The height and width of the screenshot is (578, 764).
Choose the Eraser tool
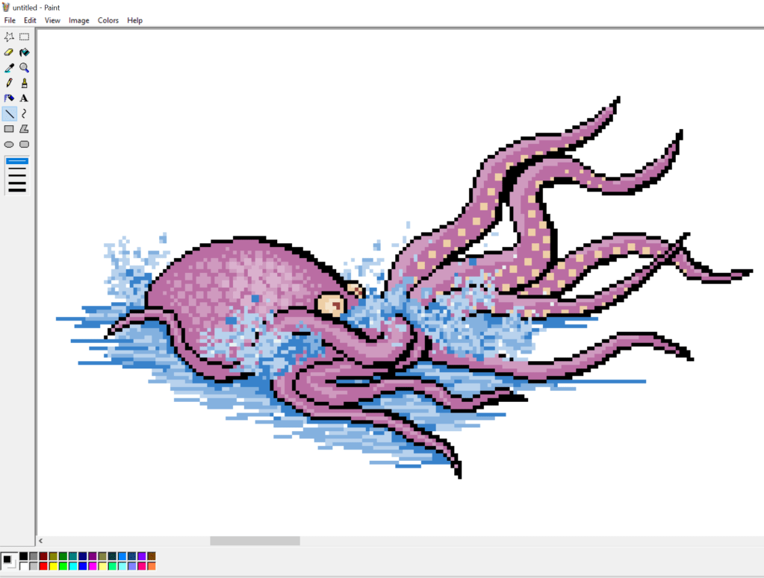point(9,52)
